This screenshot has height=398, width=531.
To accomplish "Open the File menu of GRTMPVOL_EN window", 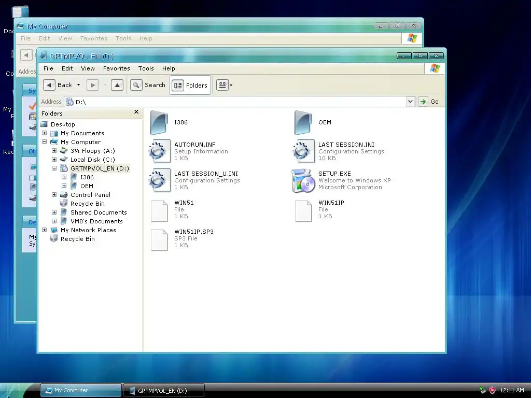I will tap(48, 68).
